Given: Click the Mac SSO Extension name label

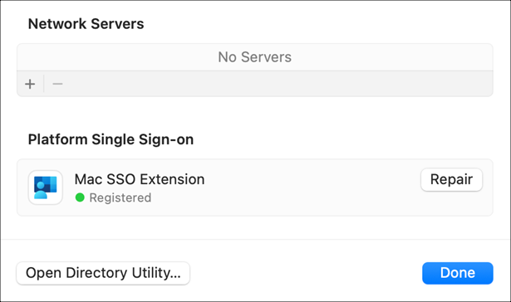Looking at the screenshot, I should (x=140, y=179).
